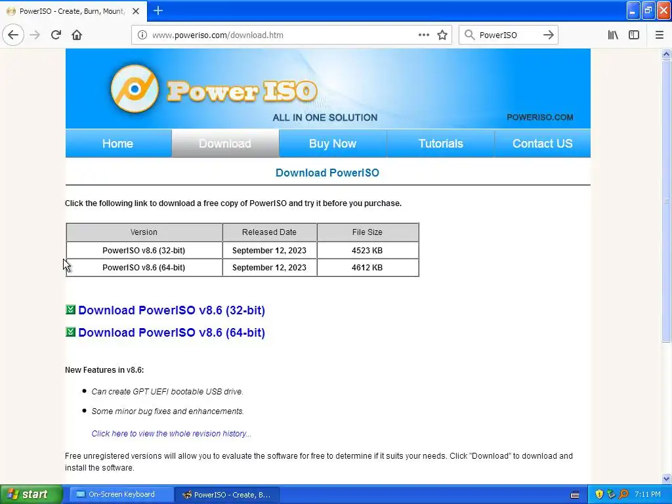
Task: Click the browser forward arrow
Action: pyautogui.click(x=35, y=35)
